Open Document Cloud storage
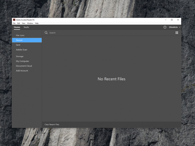 [x=24, y=66]
